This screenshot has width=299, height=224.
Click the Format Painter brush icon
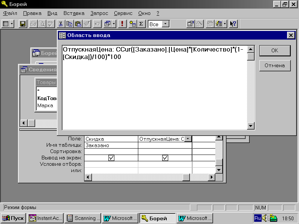(87, 24)
